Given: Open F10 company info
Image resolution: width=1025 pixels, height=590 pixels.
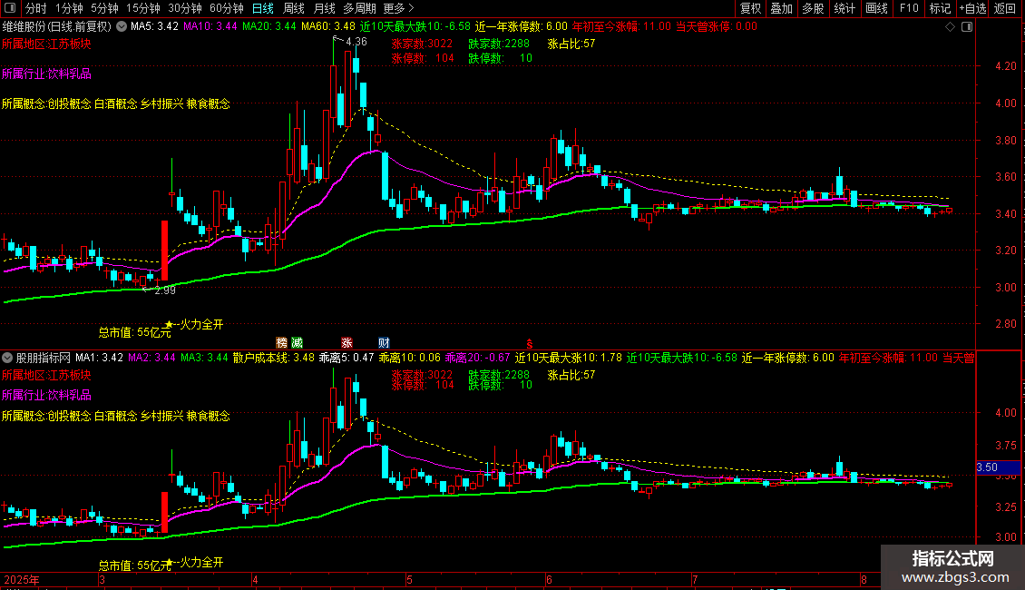Looking at the screenshot, I should click(909, 8).
